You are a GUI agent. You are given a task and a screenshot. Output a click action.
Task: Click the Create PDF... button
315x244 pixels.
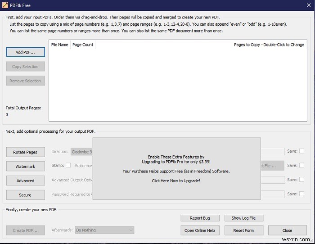click(x=25, y=230)
